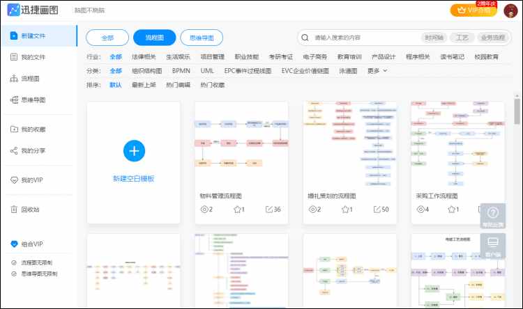The height and width of the screenshot is (309, 523).
Task: Click the edit count icon on 物料管理流程图
Action: click(x=269, y=209)
